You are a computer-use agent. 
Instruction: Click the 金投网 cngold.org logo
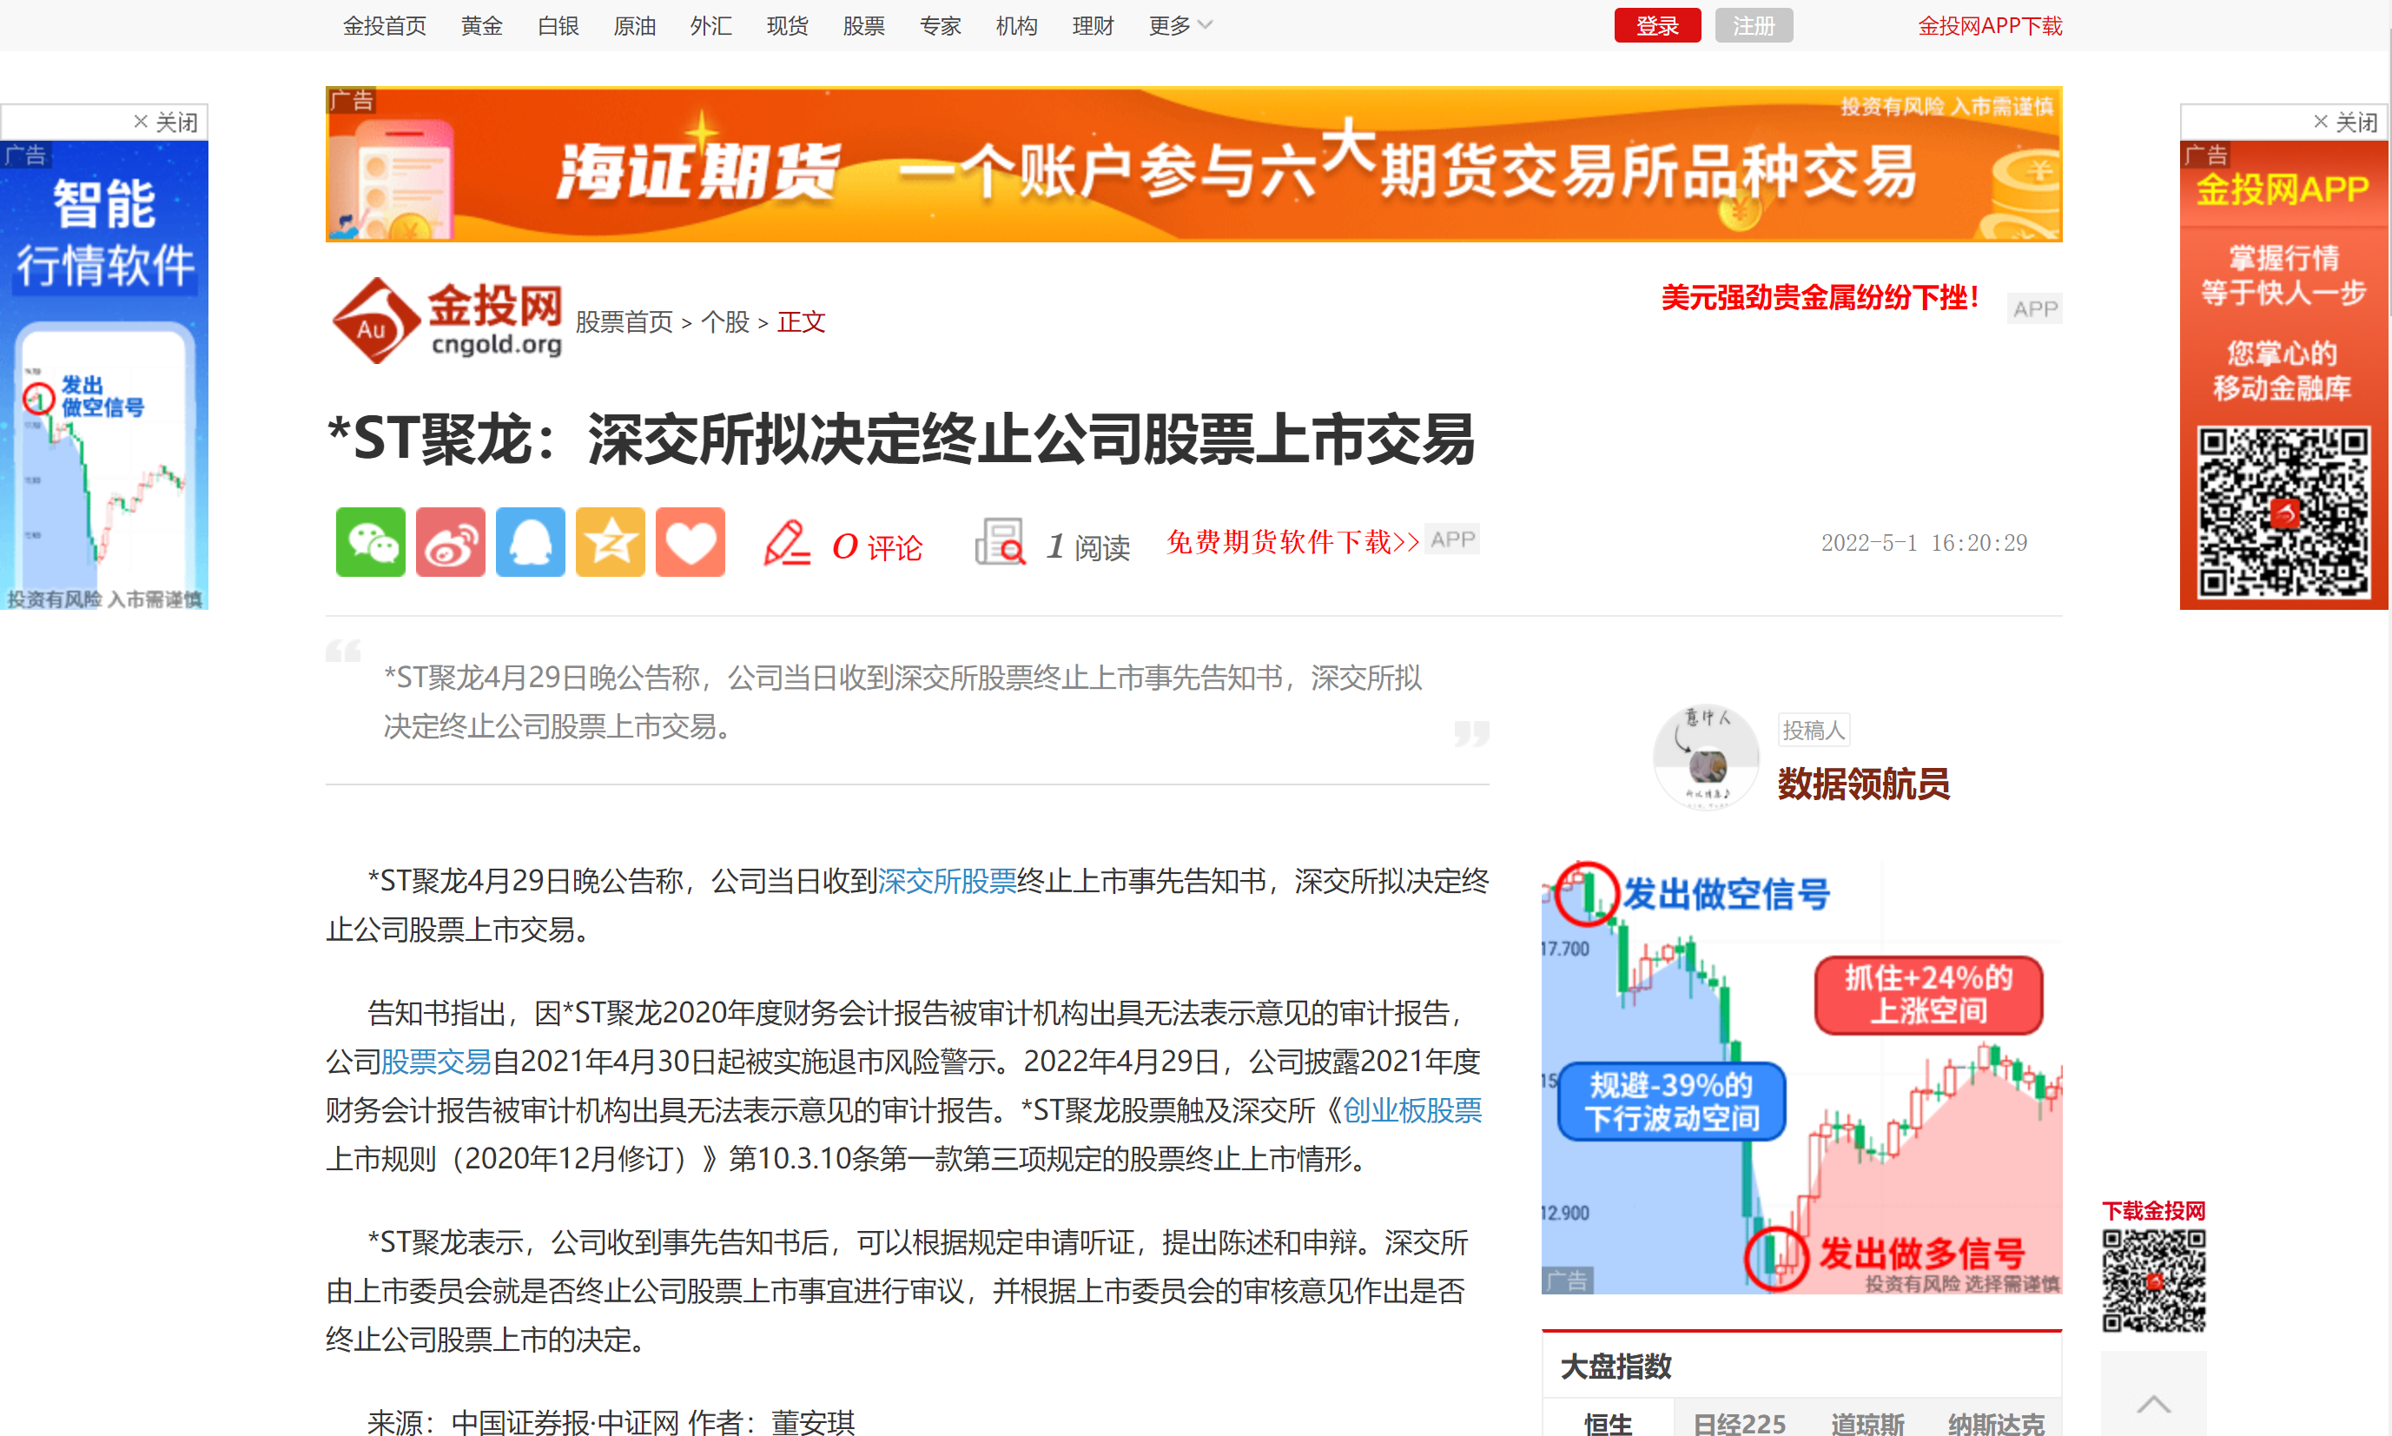[x=446, y=321]
